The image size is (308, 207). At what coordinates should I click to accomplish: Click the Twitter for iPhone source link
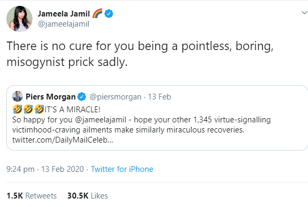(x=122, y=169)
